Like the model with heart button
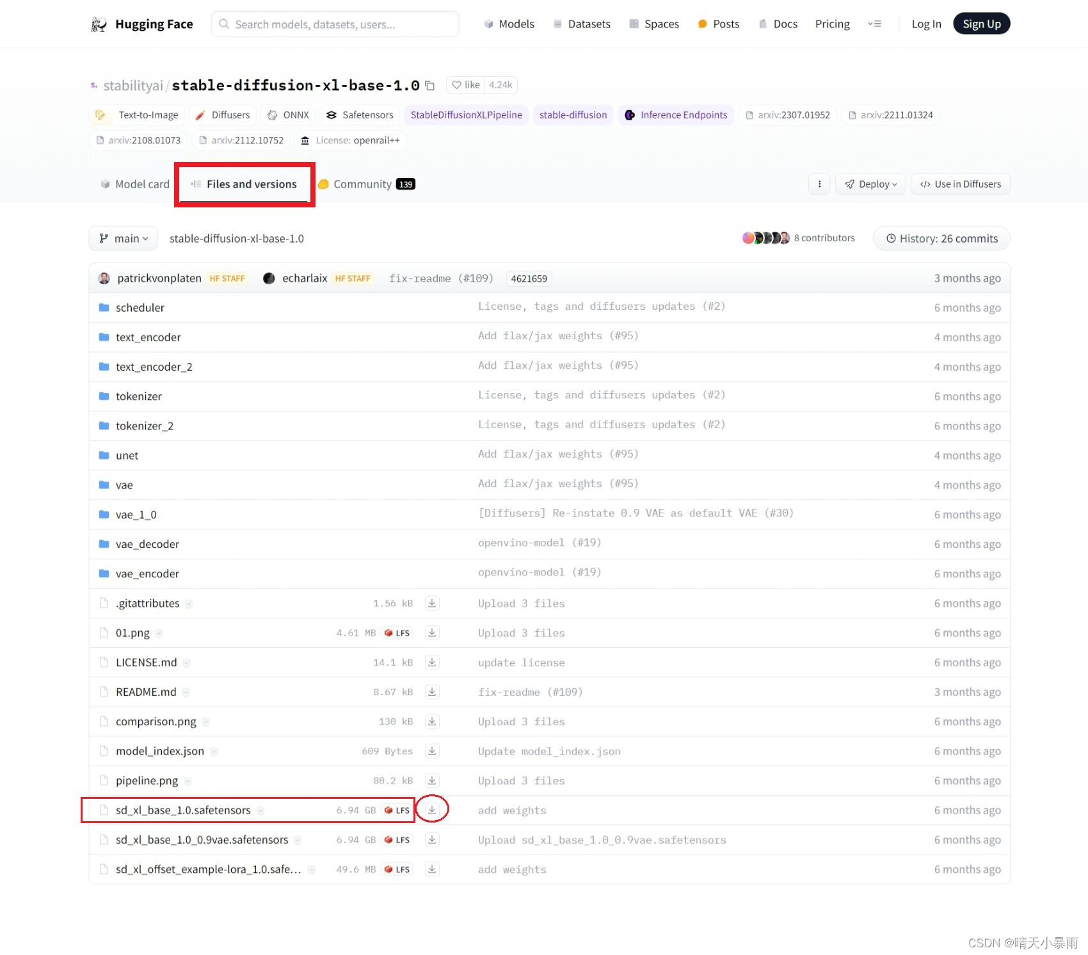 pyautogui.click(x=465, y=85)
